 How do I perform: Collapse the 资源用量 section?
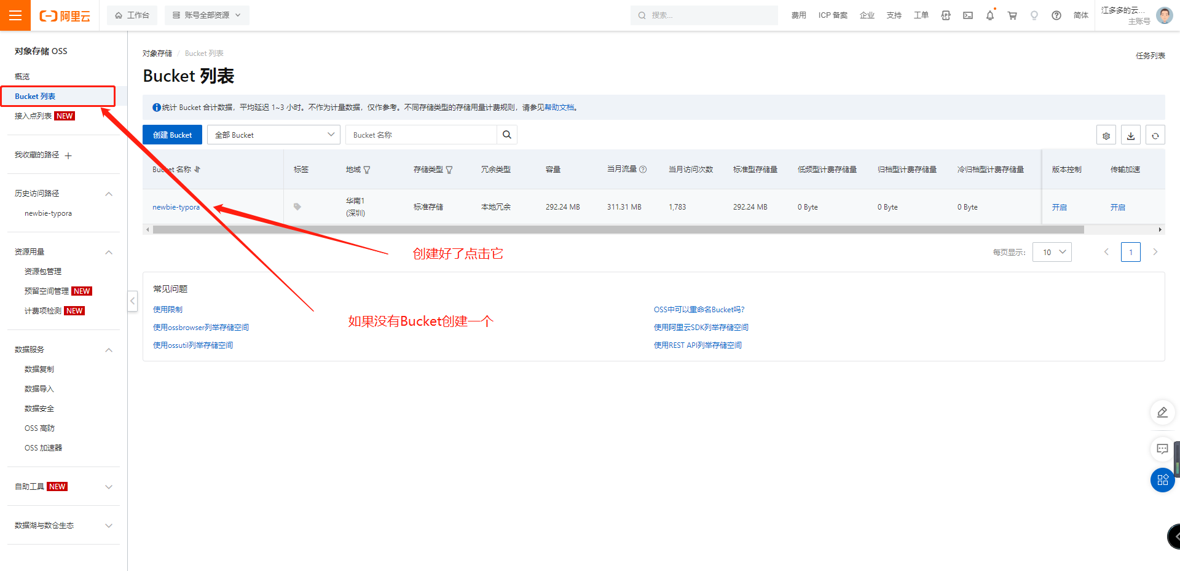click(109, 252)
